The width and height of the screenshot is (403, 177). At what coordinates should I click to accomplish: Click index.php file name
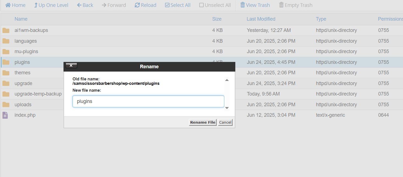tap(25, 115)
